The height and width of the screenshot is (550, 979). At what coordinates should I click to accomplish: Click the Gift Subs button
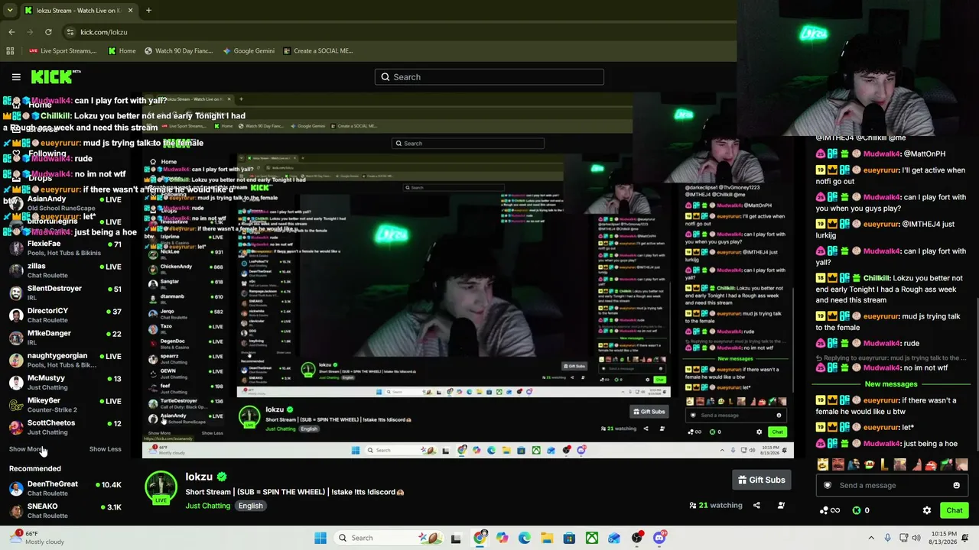coord(761,480)
